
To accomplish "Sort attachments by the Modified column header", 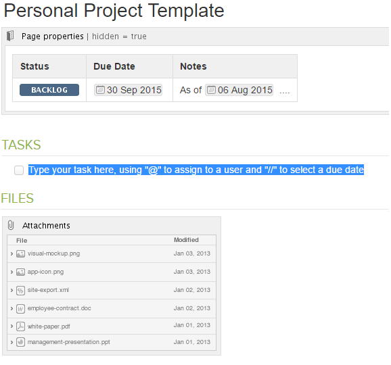I will (x=186, y=240).
